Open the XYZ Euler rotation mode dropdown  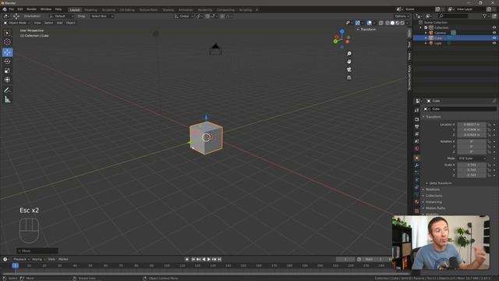tap(472, 158)
